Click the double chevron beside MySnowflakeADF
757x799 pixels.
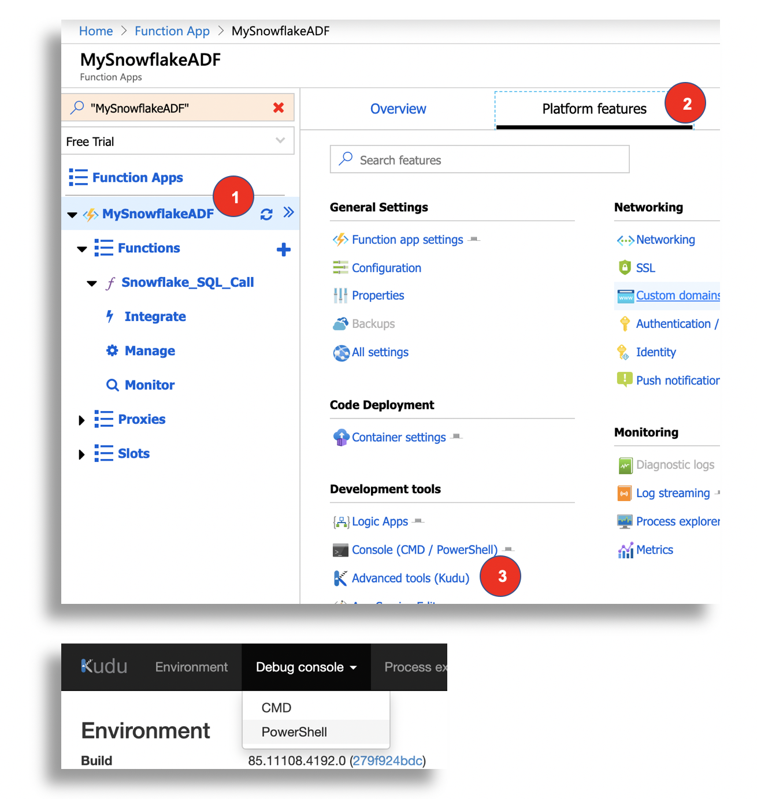click(289, 213)
